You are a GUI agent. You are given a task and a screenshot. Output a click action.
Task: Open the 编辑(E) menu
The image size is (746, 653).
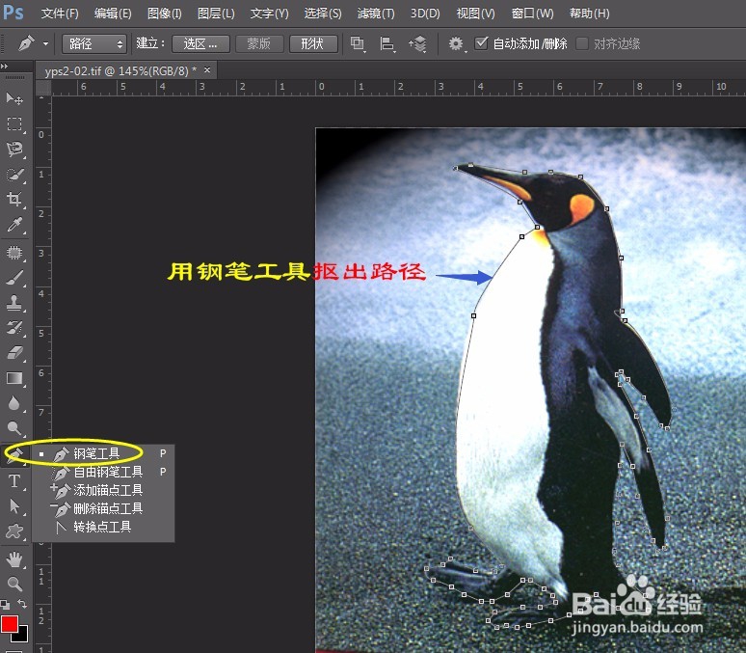coord(113,14)
